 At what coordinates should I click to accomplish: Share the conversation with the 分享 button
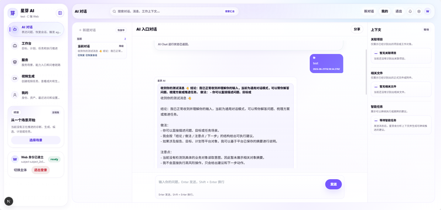tap(357, 29)
